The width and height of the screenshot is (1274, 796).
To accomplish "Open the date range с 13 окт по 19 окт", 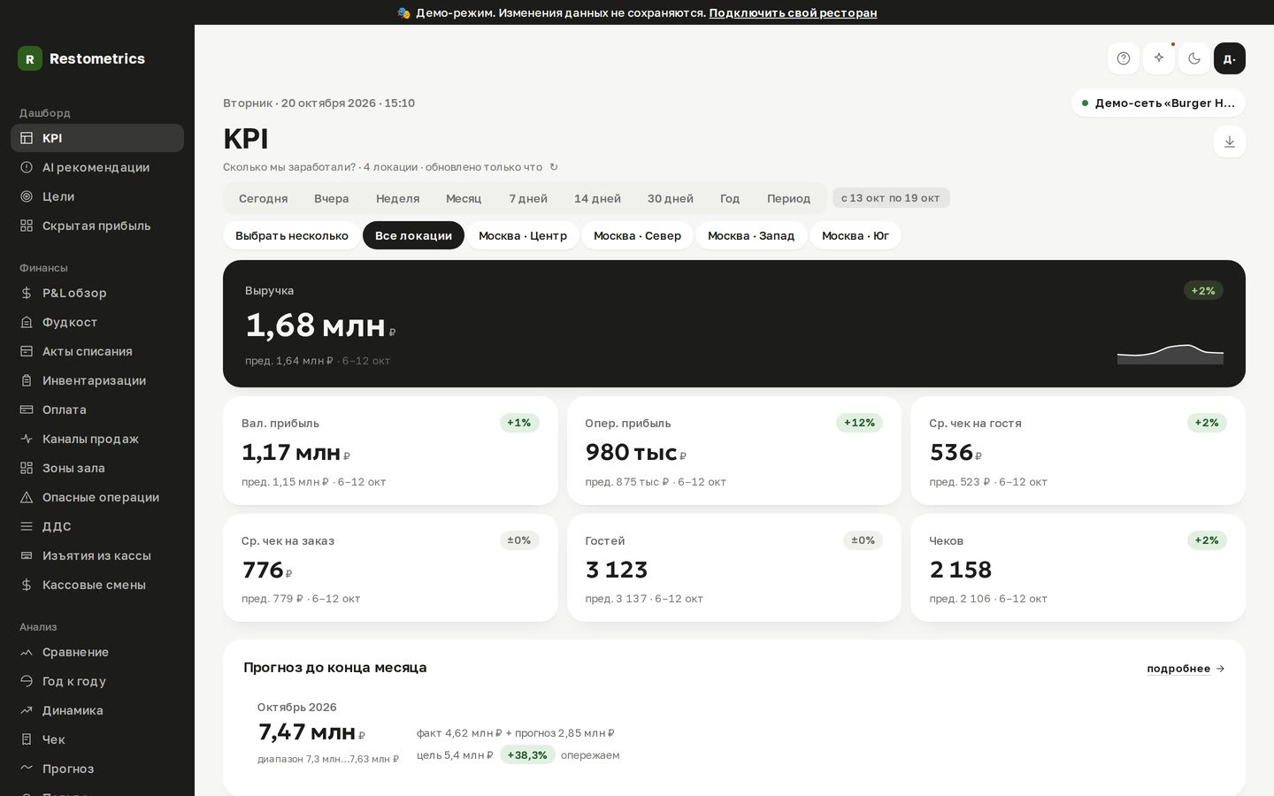I will click(x=891, y=198).
